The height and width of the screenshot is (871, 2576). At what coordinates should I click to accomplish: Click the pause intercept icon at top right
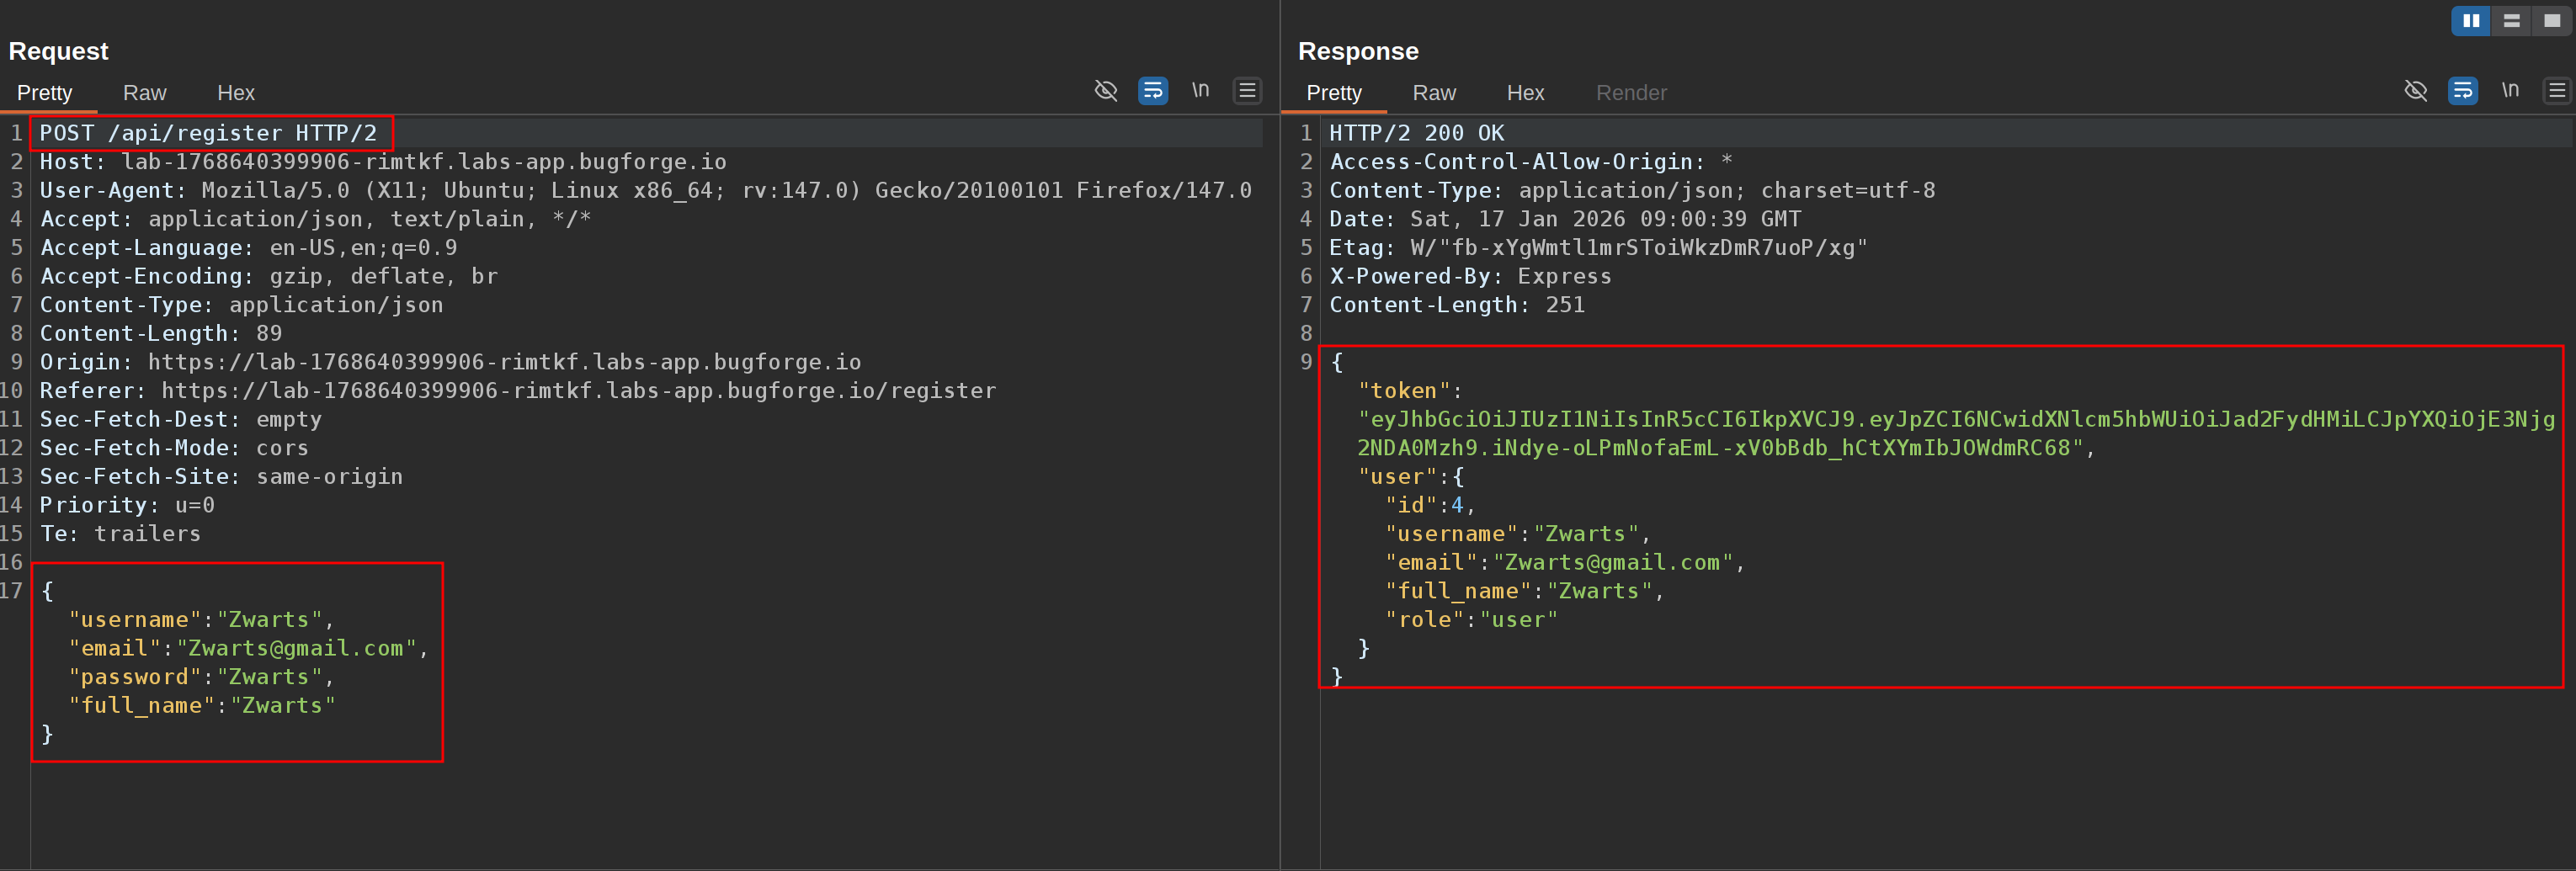[2470, 20]
